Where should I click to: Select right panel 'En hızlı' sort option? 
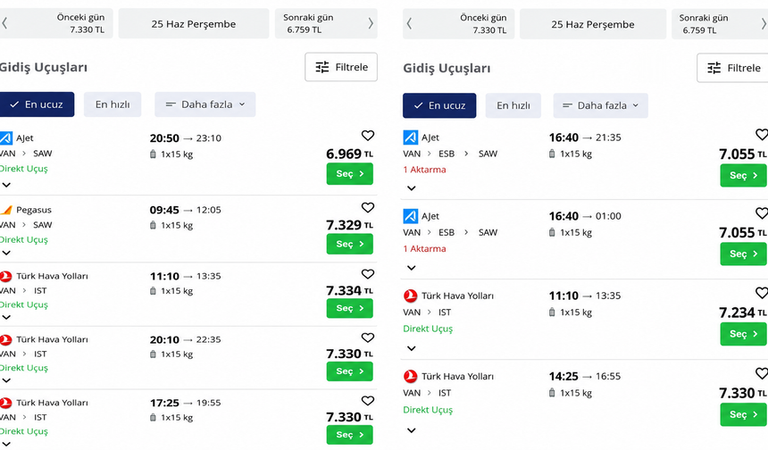(513, 105)
